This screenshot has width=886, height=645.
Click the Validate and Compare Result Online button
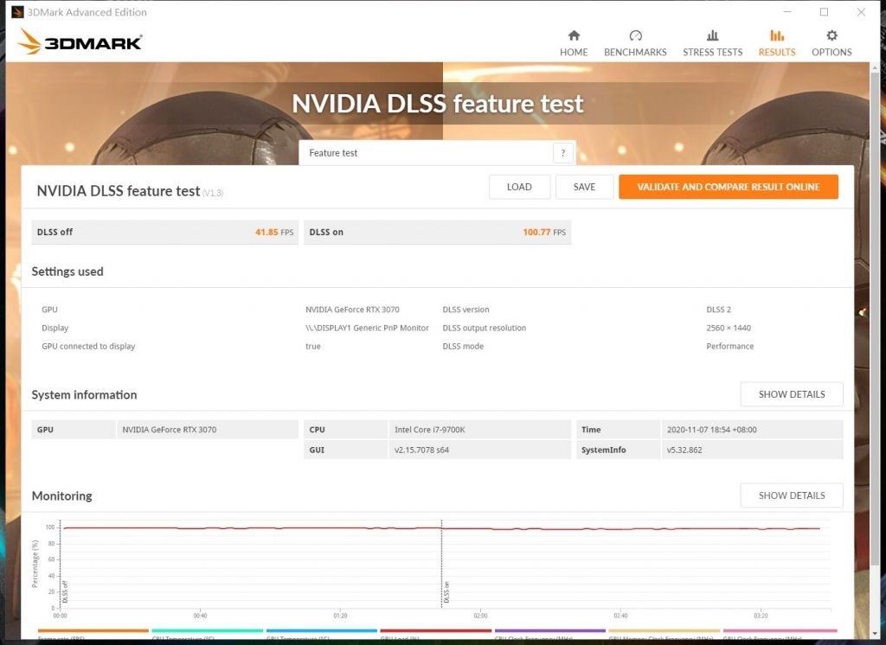728,186
